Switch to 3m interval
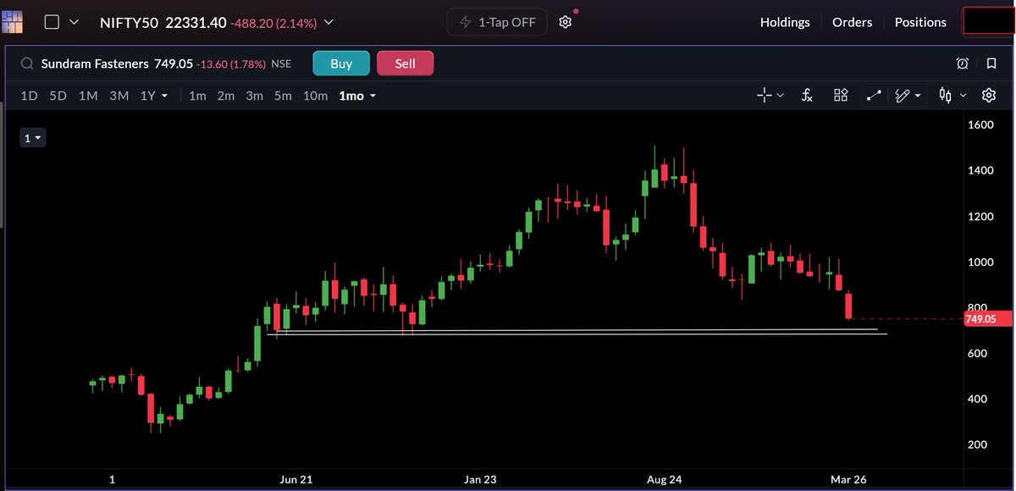 [x=254, y=96]
